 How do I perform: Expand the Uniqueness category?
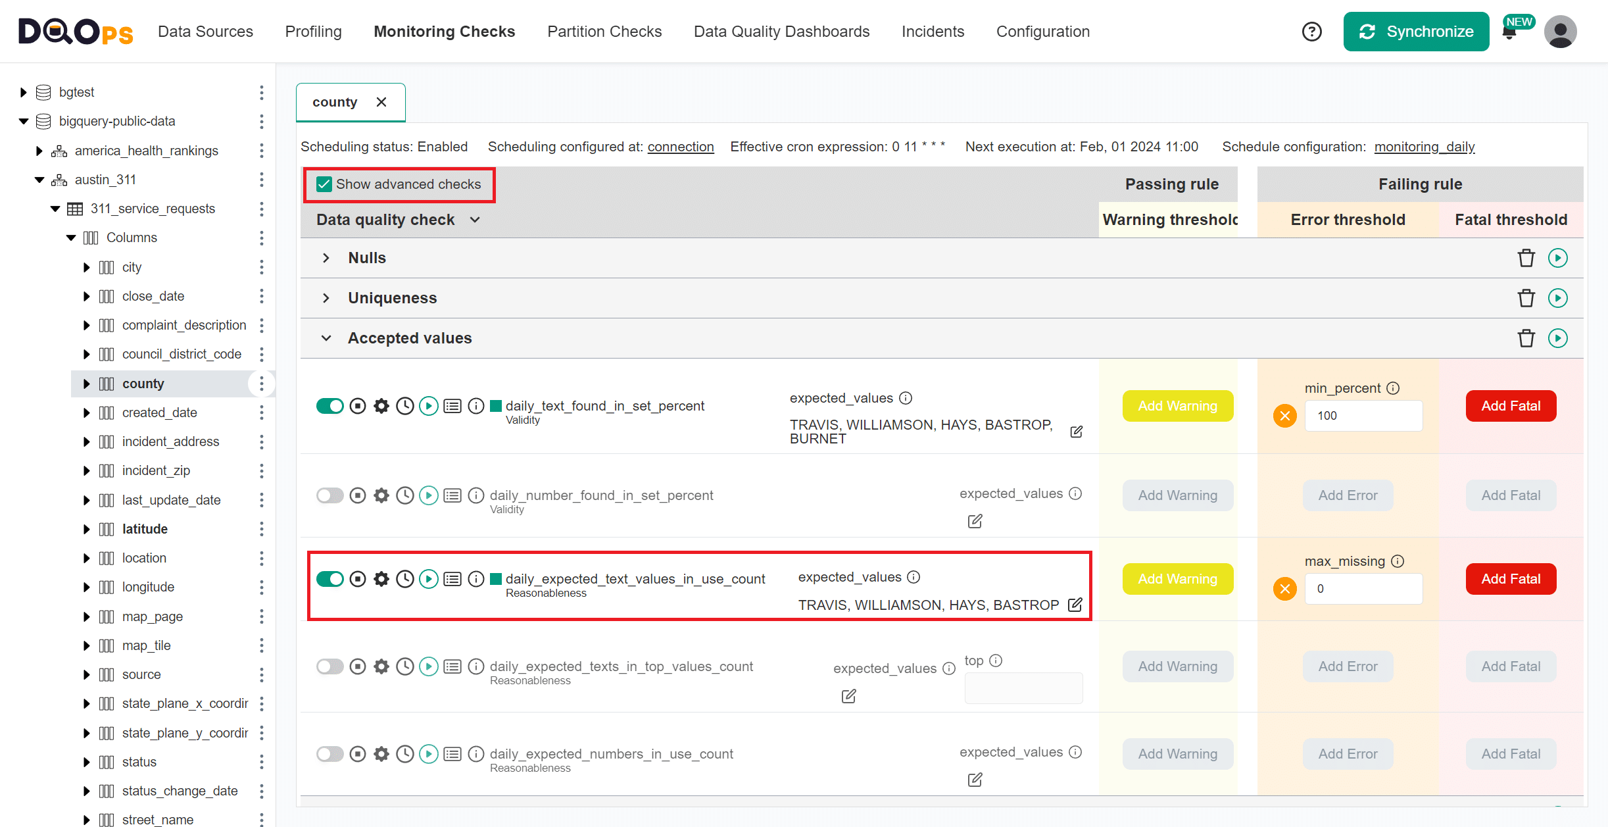(326, 298)
